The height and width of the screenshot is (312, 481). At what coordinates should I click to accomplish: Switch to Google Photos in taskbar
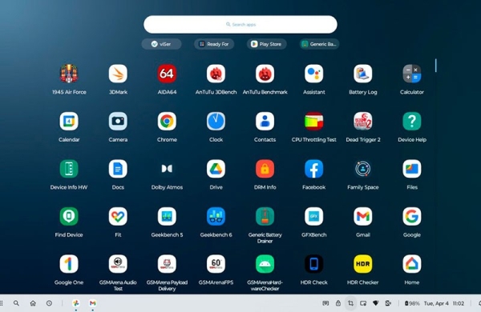pyautogui.click(x=76, y=303)
